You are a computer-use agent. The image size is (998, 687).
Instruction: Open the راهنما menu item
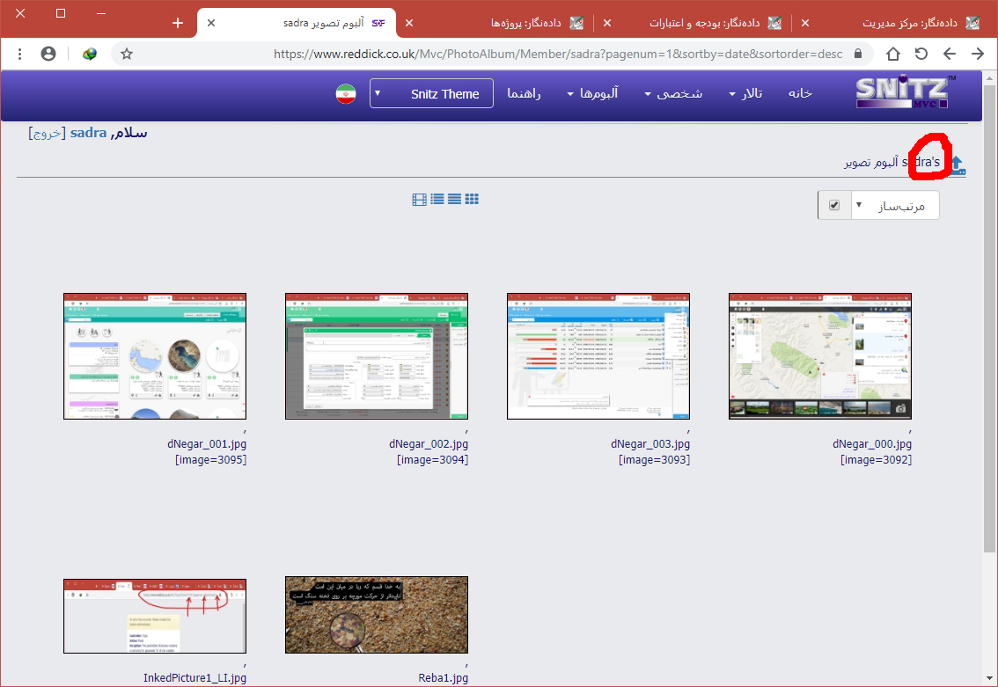[x=524, y=94]
